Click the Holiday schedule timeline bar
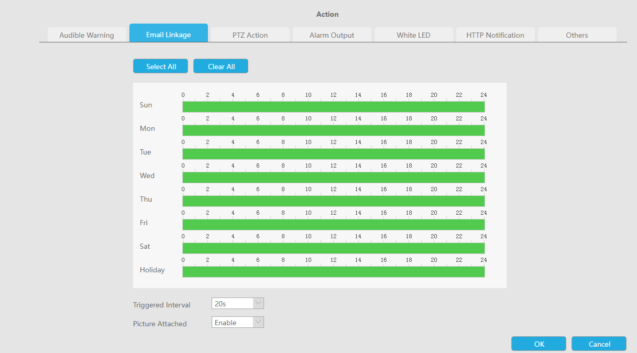 click(x=334, y=272)
